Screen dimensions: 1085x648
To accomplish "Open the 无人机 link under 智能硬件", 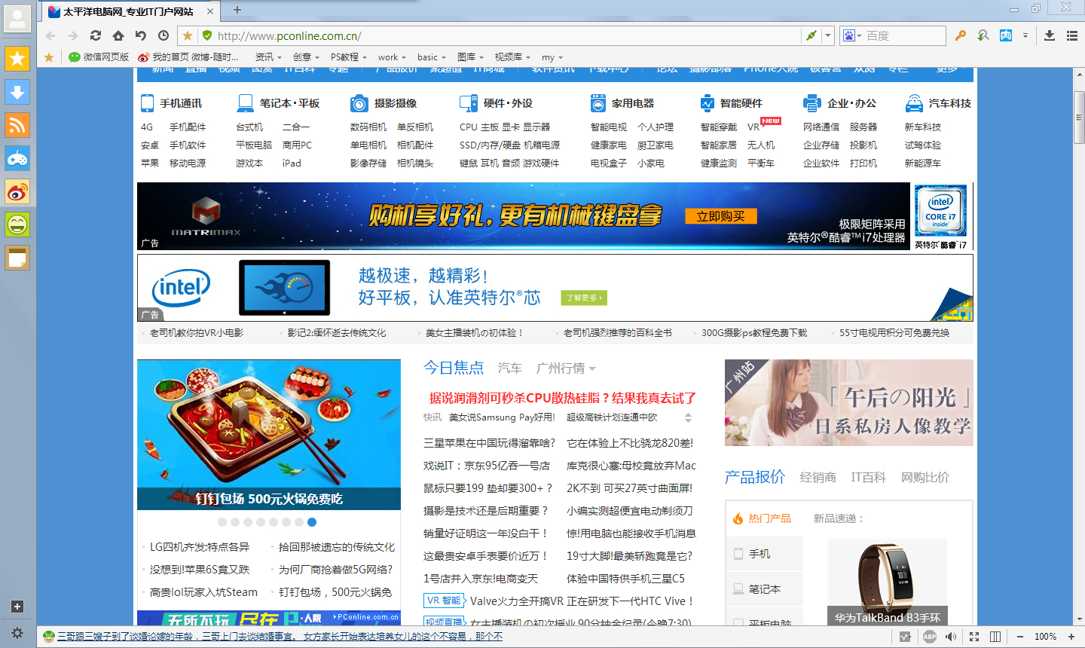I will 761,145.
